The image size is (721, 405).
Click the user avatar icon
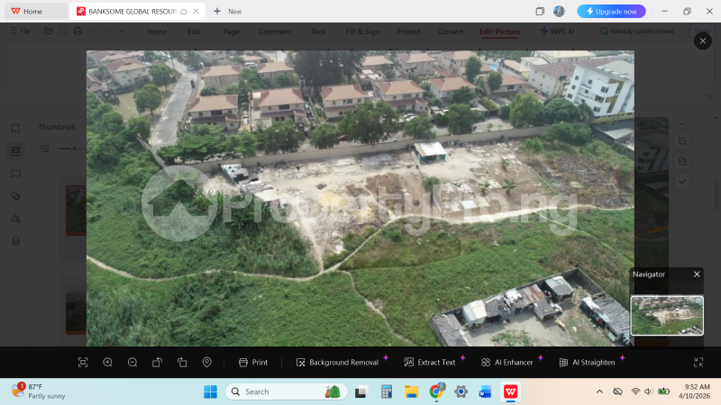click(559, 12)
